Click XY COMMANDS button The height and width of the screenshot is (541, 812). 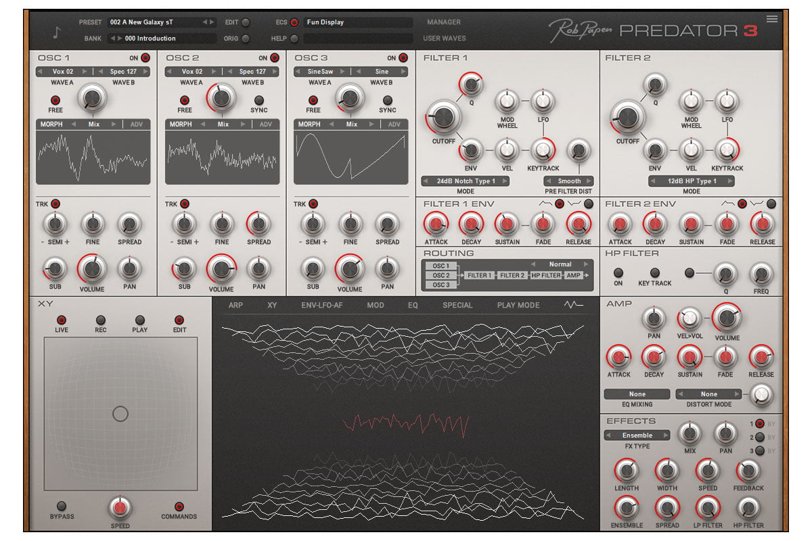point(179,507)
